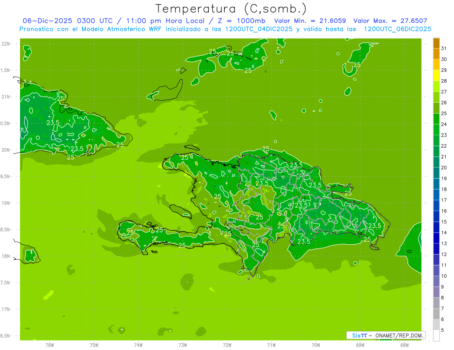Click the color scale label "23"
The width and height of the screenshot is (454, 350).
pyautogui.click(x=444, y=135)
